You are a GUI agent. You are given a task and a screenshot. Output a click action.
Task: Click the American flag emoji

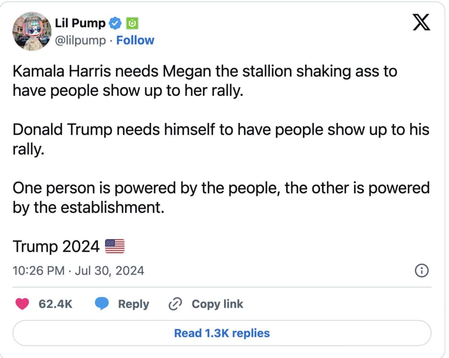pos(115,246)
